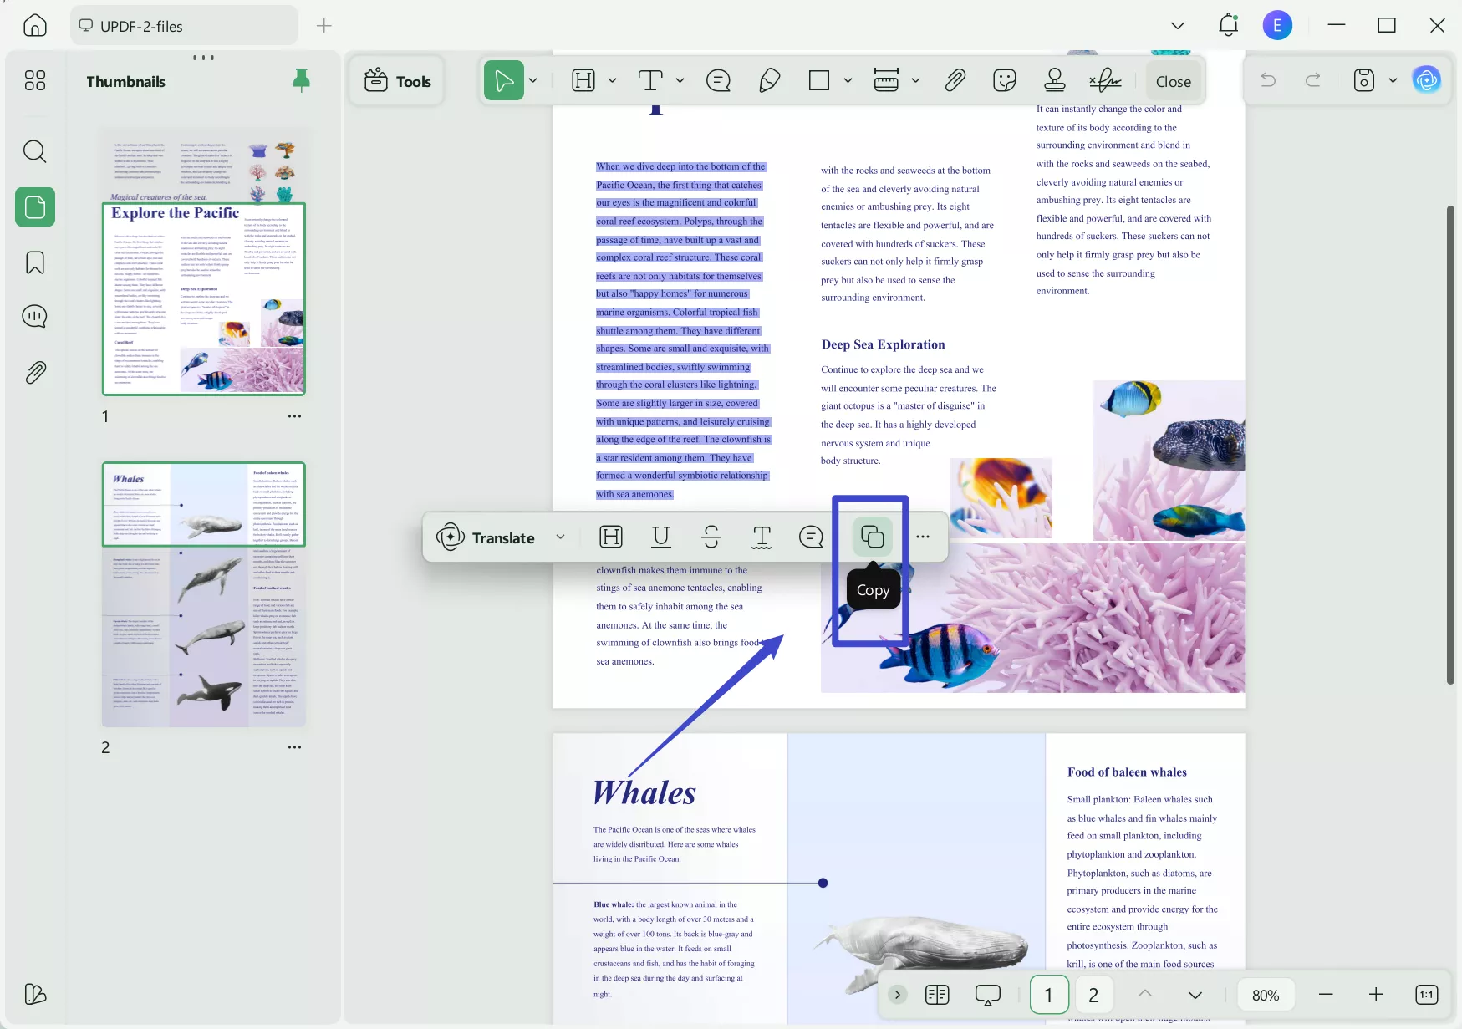Click the Close button in toolbar
Screen dimensions: 1462x1029
point(1173,80)
